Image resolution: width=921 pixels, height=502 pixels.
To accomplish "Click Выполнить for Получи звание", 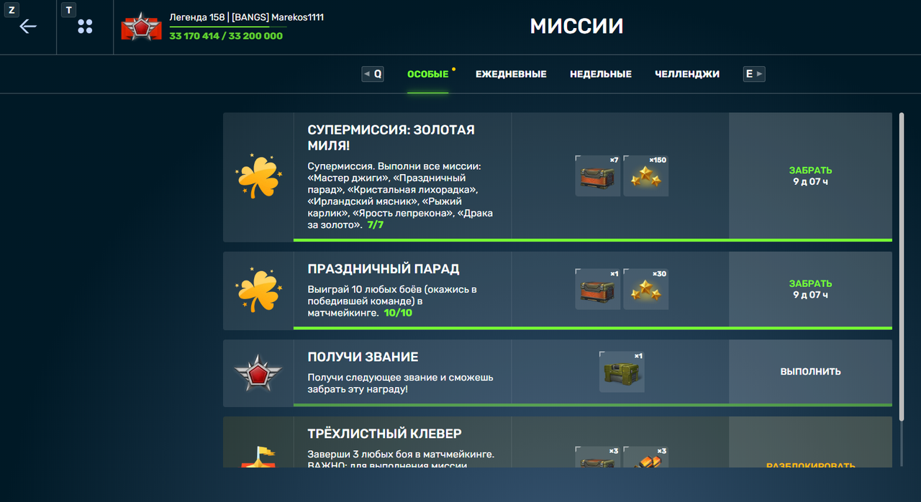I will click(x=810, y=372).
